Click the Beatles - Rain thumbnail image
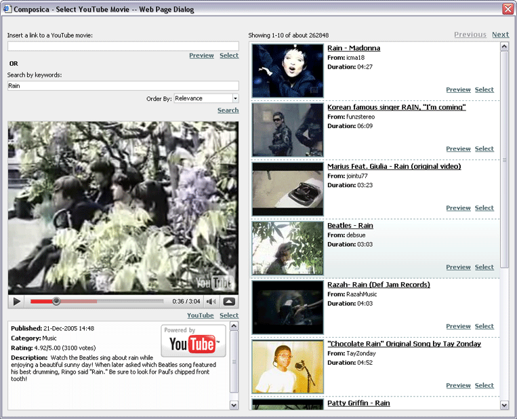The width and height of the screenshot is (517, 419). 287,248
